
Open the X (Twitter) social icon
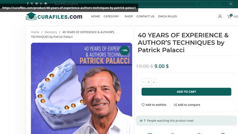click(x=32, y=4)
